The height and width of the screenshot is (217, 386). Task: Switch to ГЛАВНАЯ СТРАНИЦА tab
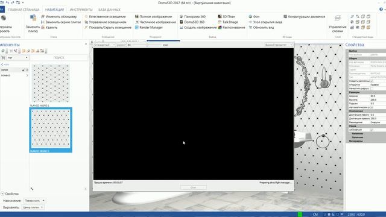click(x=24, y=10)
